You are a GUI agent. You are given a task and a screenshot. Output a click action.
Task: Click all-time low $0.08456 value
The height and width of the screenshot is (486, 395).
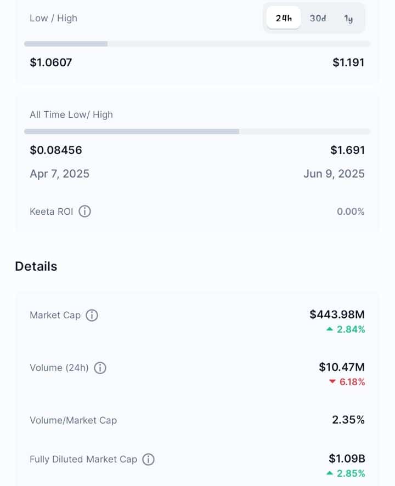[56, 150]
